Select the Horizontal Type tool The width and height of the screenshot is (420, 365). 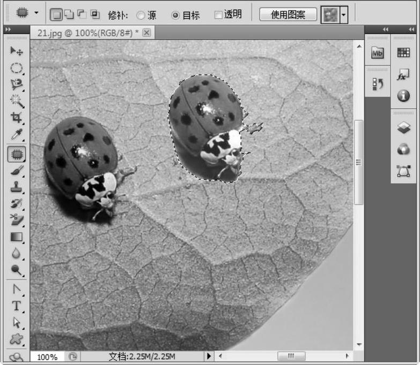[17, 306]
